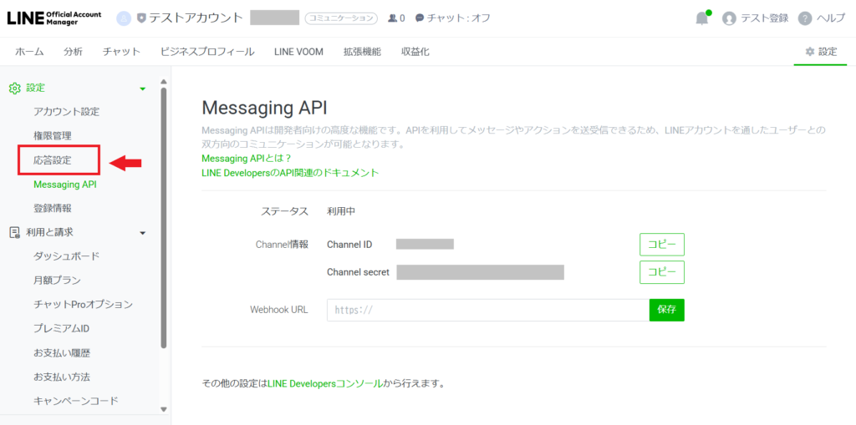This screenshot has height=425, width=856.
Task: Open the help question mark icon
Action: pos(805,18)
